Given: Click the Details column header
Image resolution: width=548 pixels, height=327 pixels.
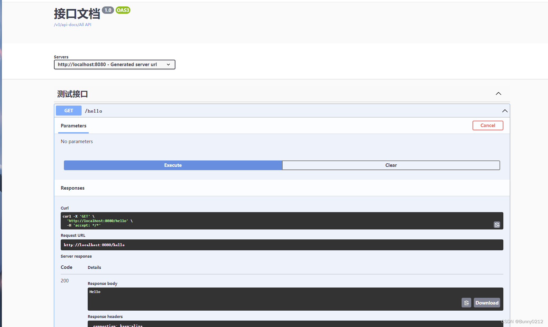Looking at the screenshot, I should [x=94, y=268].
